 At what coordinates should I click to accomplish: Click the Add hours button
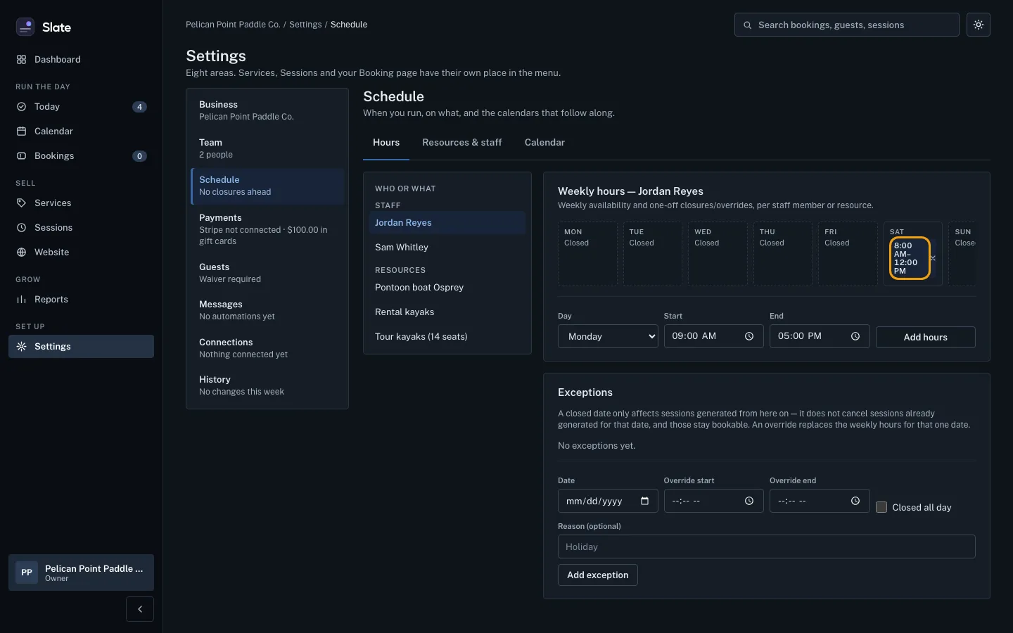pyautogui.click(x=925, y=337)
